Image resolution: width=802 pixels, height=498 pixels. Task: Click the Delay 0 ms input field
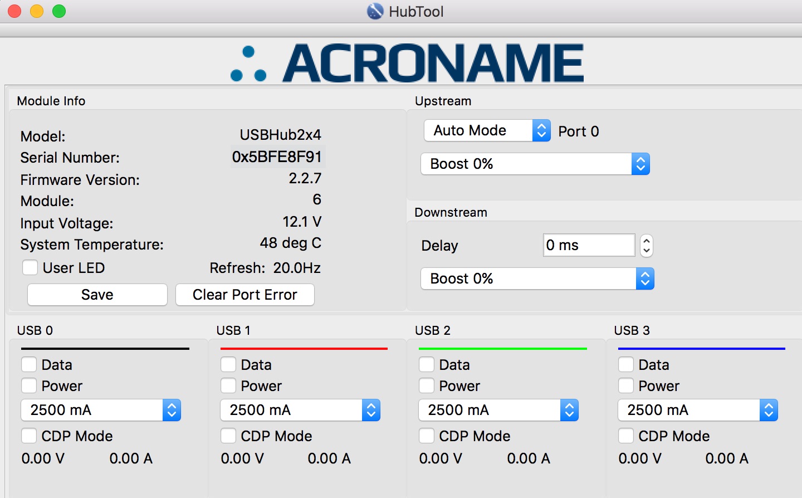click(588, 246)
